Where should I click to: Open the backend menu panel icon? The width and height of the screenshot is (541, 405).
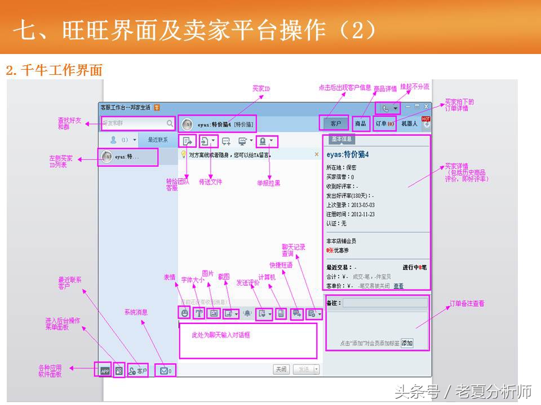pos(119,371)
